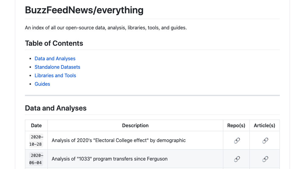Click the BuzzFeedNews/everything page title

point(84,10)
